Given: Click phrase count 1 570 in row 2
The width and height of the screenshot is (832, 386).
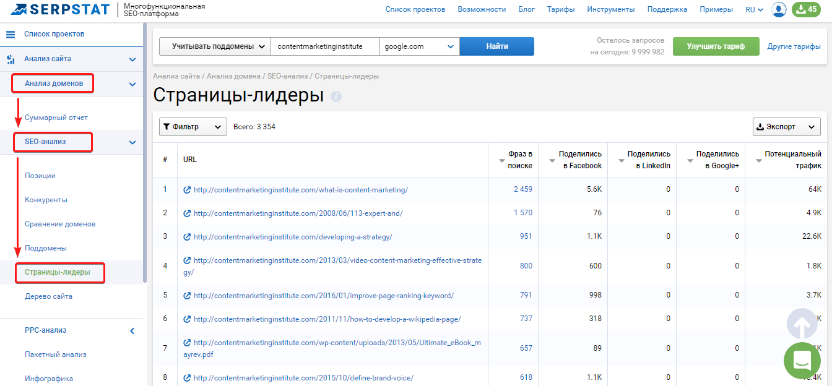Looking at the screenshot, I should coord(523,213).
